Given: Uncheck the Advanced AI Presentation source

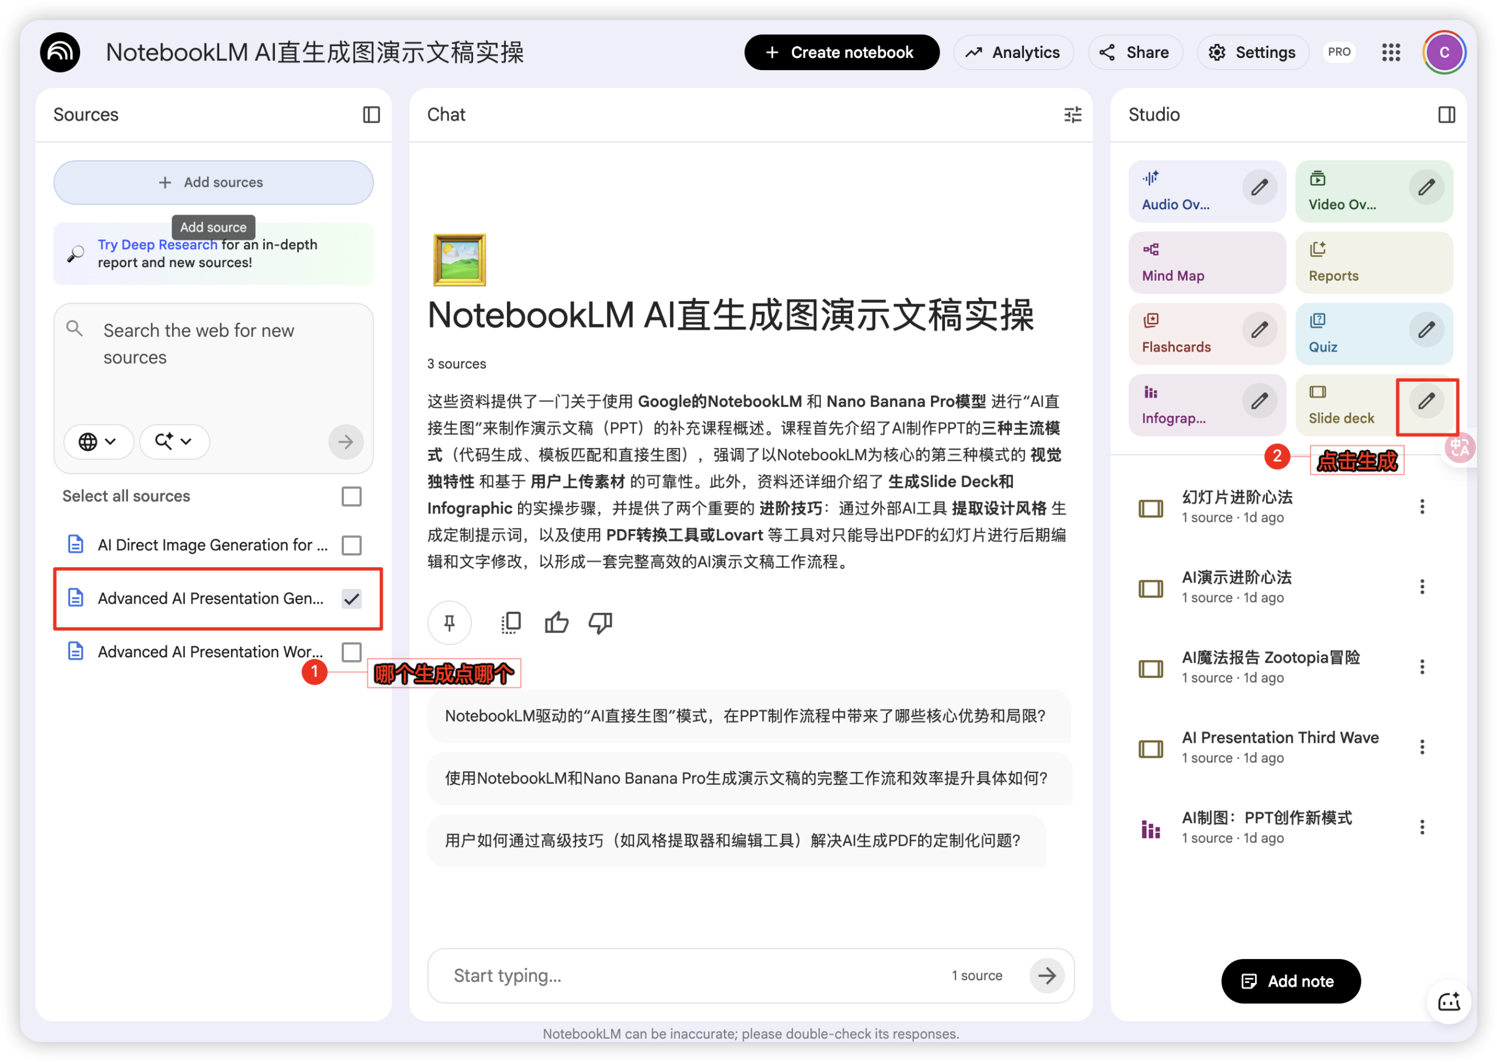Looking at the screenshot, I should 351,598.
